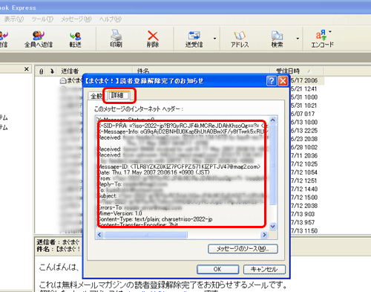Click the Encode (エンコード) toolbar icon
The width and height of the screenshot is (371, 292).
322,39
